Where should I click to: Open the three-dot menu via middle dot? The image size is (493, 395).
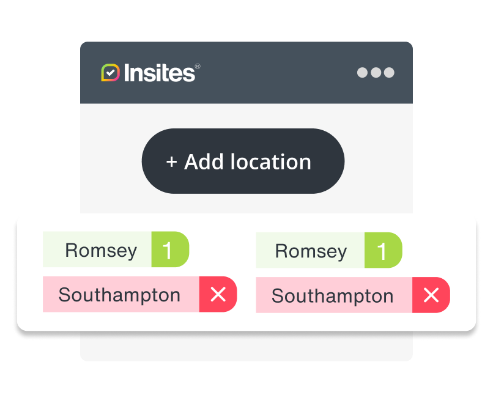376,73
